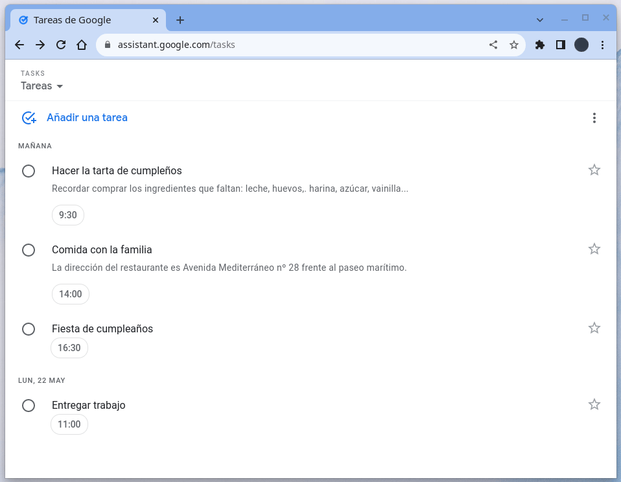Screen dimensions: 621x482
Task: Open the profile avatar menu
Action: point(581,45)
